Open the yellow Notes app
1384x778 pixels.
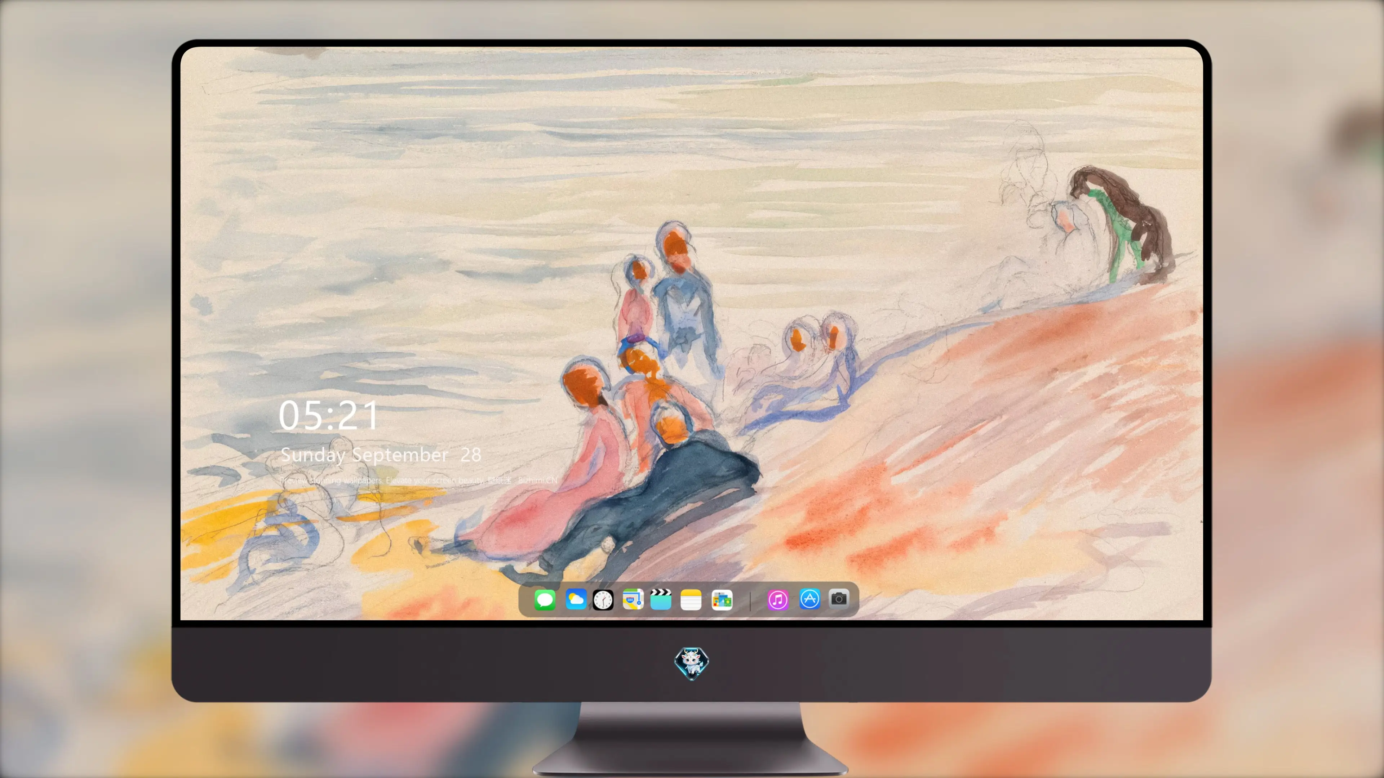[691, 600]
